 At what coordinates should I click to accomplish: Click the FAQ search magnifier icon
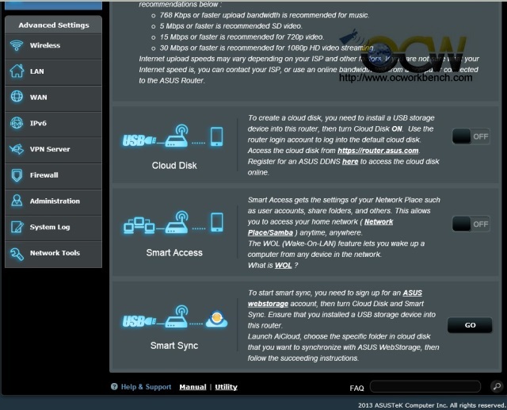point(497,386)
